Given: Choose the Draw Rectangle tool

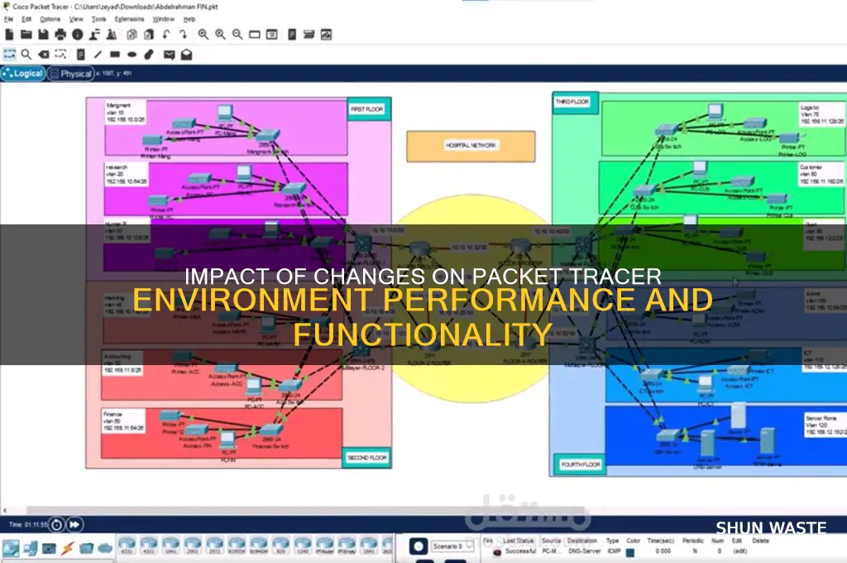Looking at the screenshot, I should pyautogui.click(x=114, y=54).
